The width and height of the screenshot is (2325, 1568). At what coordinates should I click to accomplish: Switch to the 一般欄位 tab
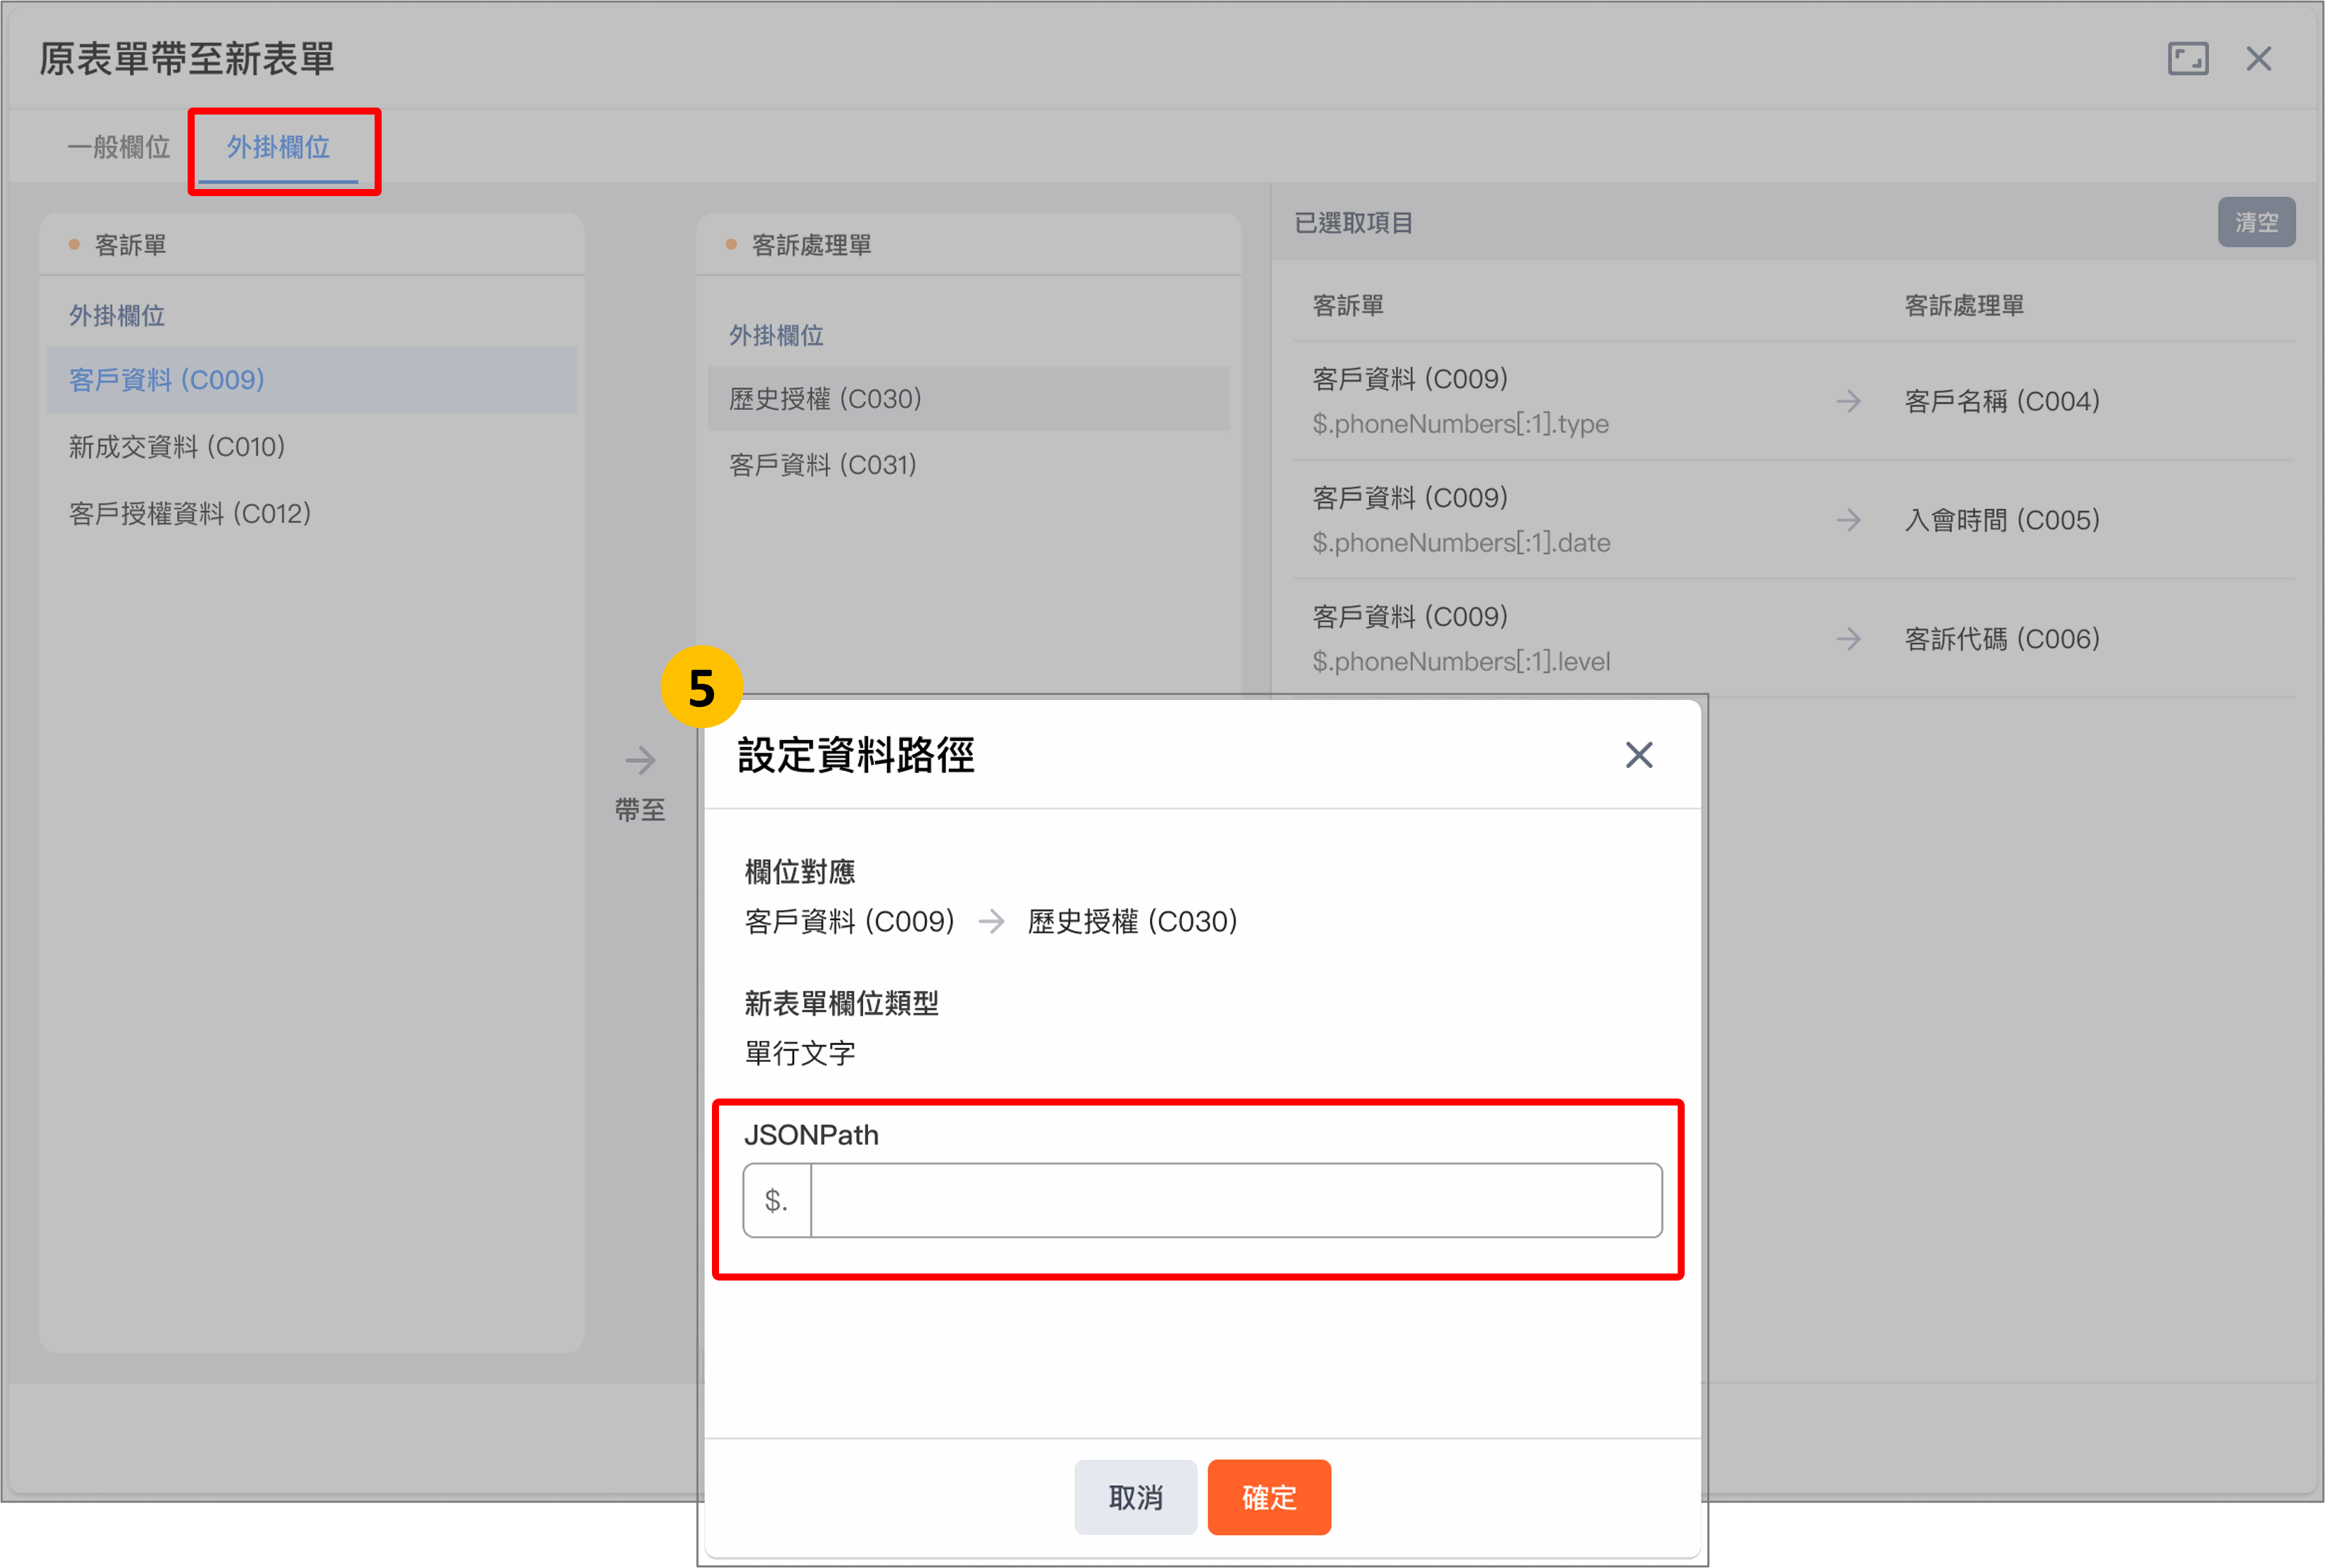pos(119,147)
